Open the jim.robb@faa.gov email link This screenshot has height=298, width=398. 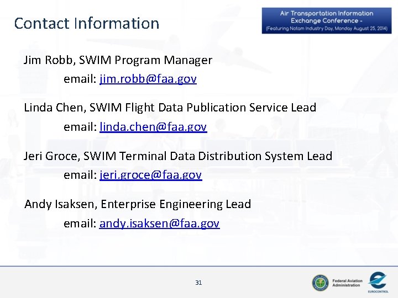(x=148, y=79)
